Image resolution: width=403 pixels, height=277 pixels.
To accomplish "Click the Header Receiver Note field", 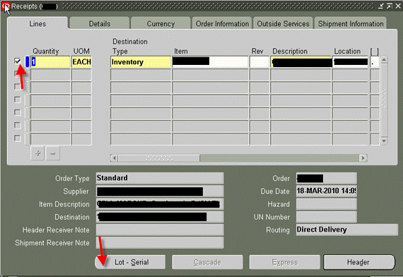I will coord(160,230).
